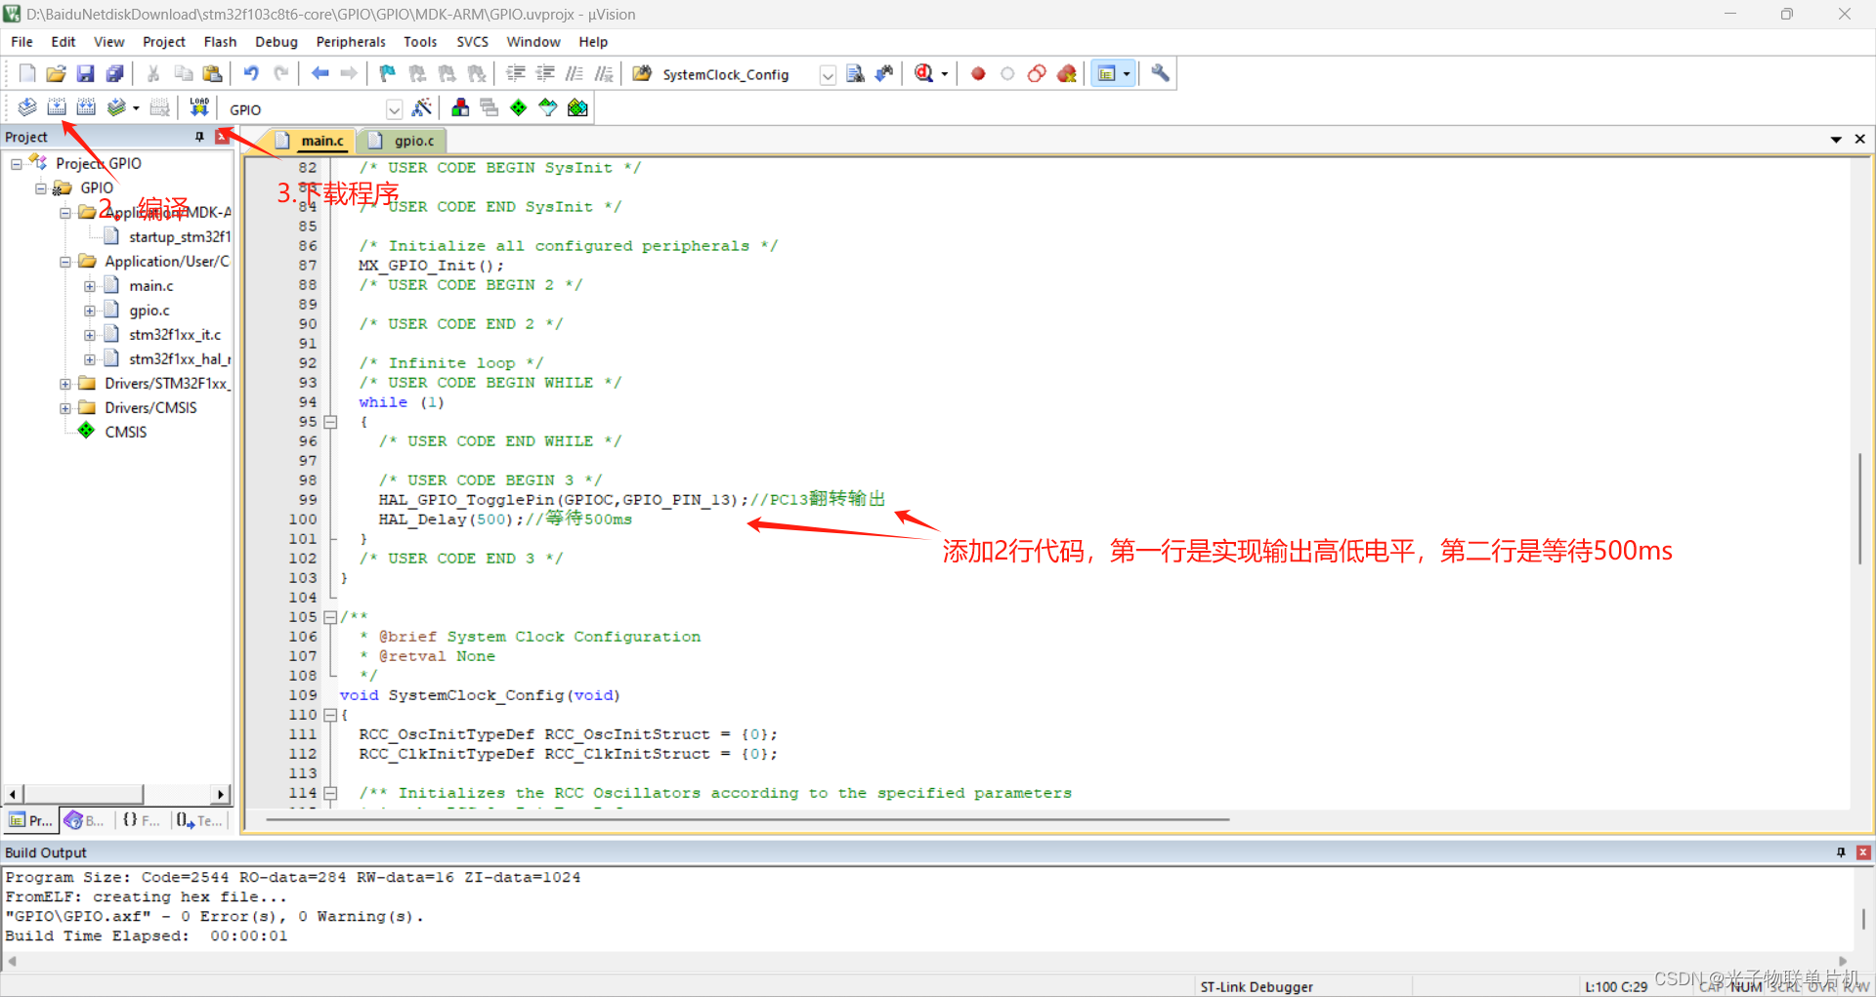
Task: Switch to the gpio.c editor tab
Action: click(x=403, y=141)
